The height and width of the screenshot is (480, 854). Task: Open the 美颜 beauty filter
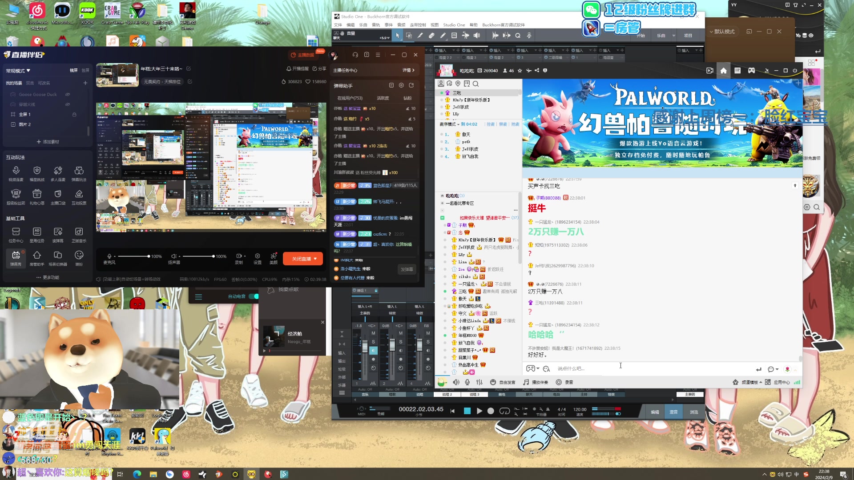point(274,259)
